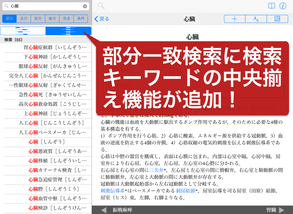The image size is (293, 214).
Task: Follow the 刺激伝導系 link
Action: 112,191
